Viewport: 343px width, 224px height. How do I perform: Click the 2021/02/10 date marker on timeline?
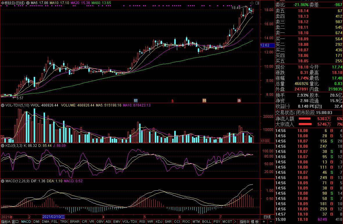pos(54,217)
